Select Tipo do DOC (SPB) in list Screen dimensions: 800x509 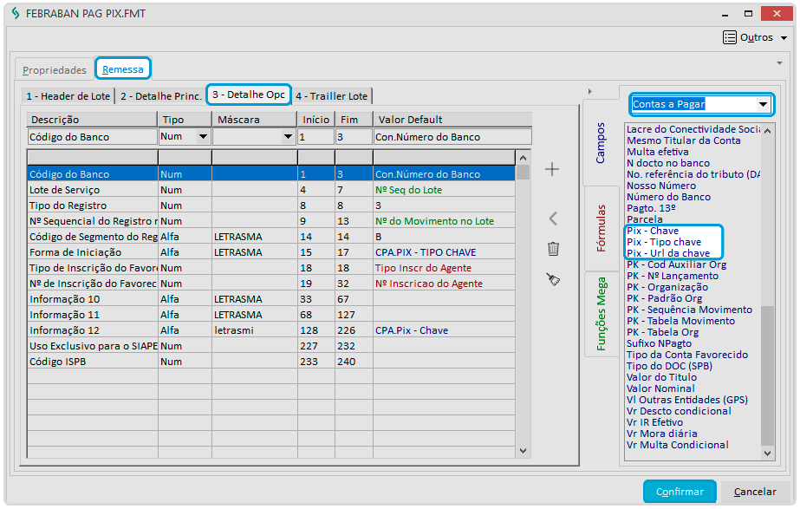(x=669, y=366)
